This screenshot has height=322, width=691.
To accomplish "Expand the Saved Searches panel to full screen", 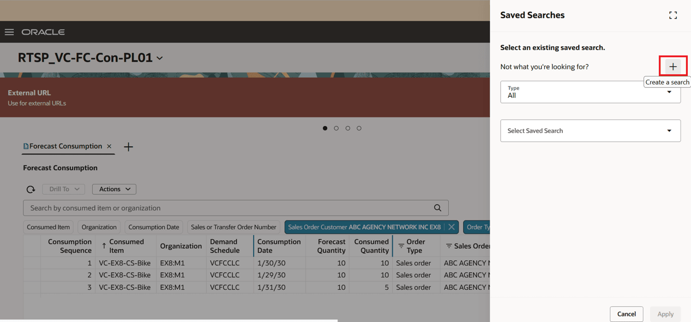I will pyautogui.click(x=673, y=15).
